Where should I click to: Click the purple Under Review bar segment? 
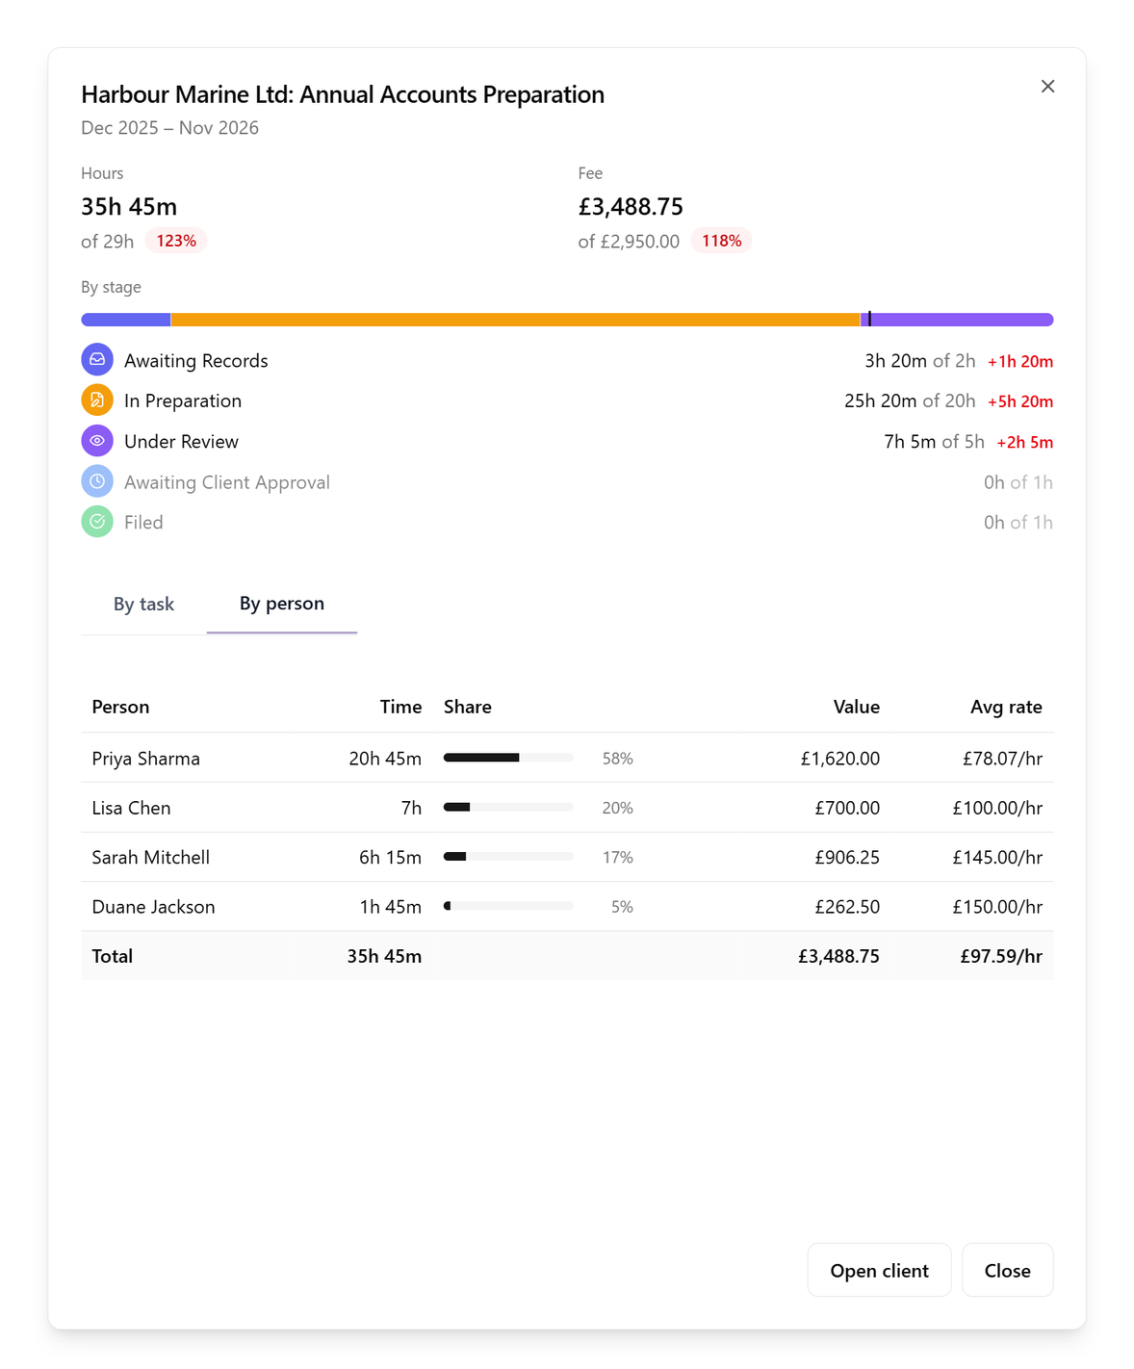click(x=957, y=320)
